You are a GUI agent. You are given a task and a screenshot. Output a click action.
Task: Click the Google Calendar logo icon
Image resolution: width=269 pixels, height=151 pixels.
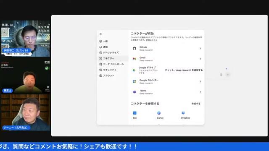tap(134, 81)
